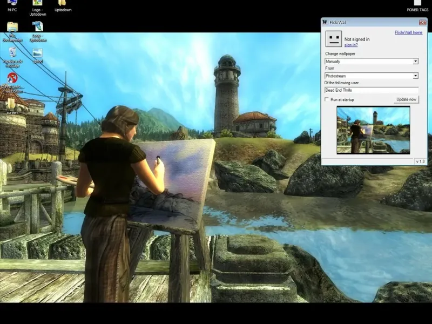Open the top-row Logo - Uptodown map icon

tap(37, 8)
